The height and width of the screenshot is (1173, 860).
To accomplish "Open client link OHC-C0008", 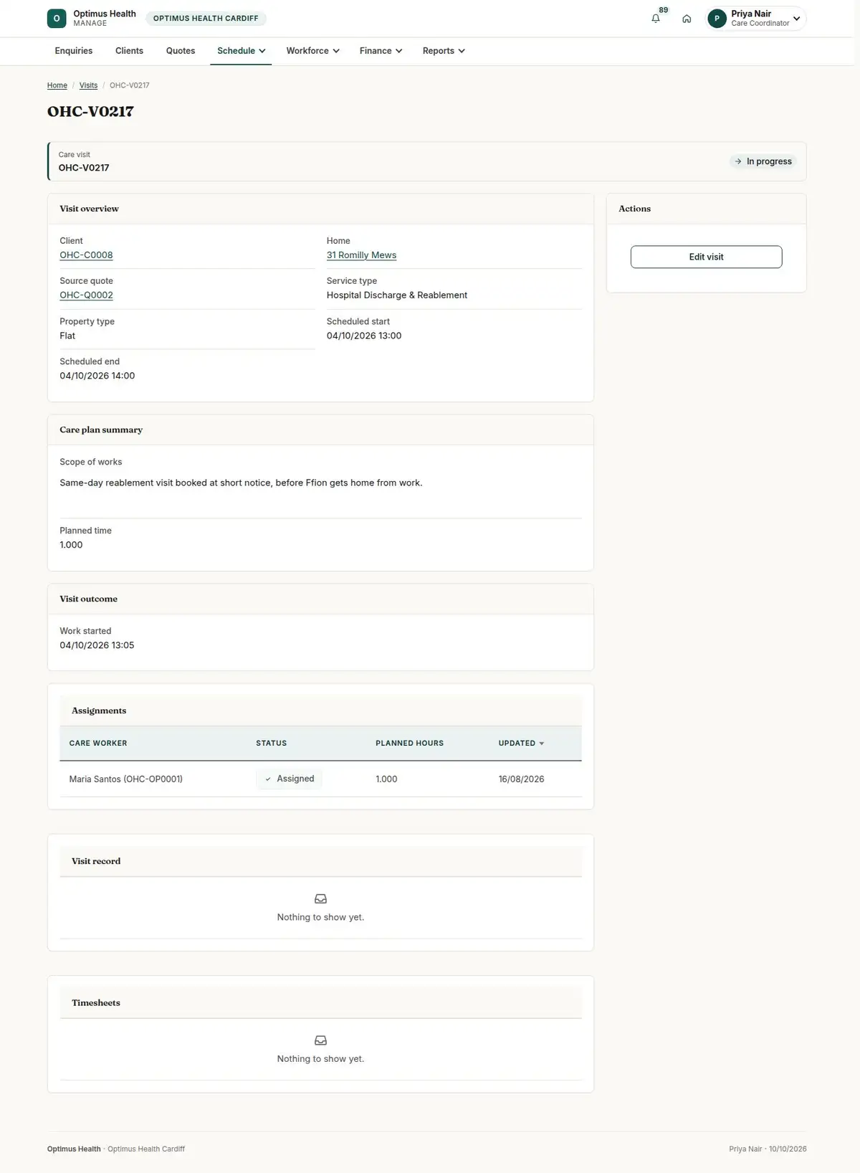I will pyautogui.click(x=86, y=255).
